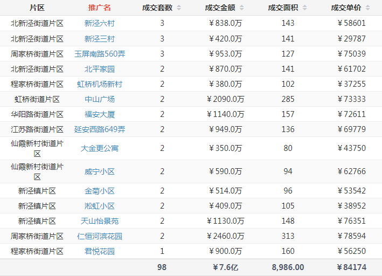Click unit price ￥38952
The width and height of the screenshot is (382, 276).
(351, 206)
